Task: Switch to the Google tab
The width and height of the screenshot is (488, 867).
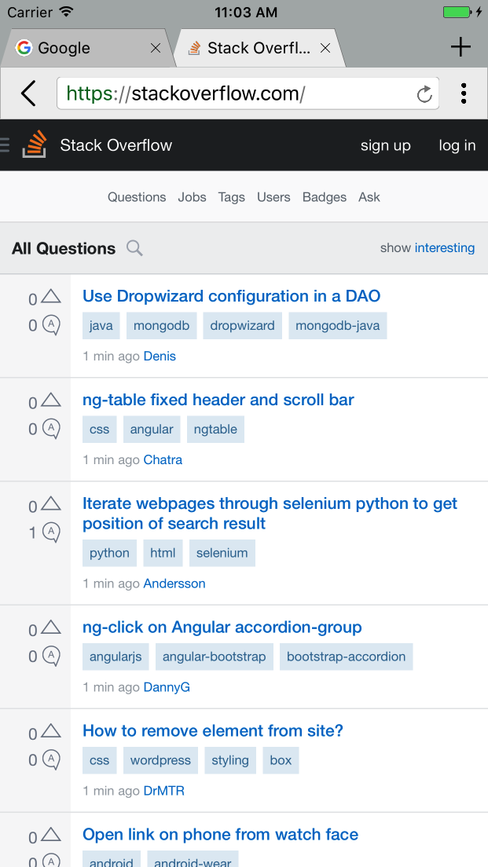Action: pyautogui.click(x=64, y=48)
